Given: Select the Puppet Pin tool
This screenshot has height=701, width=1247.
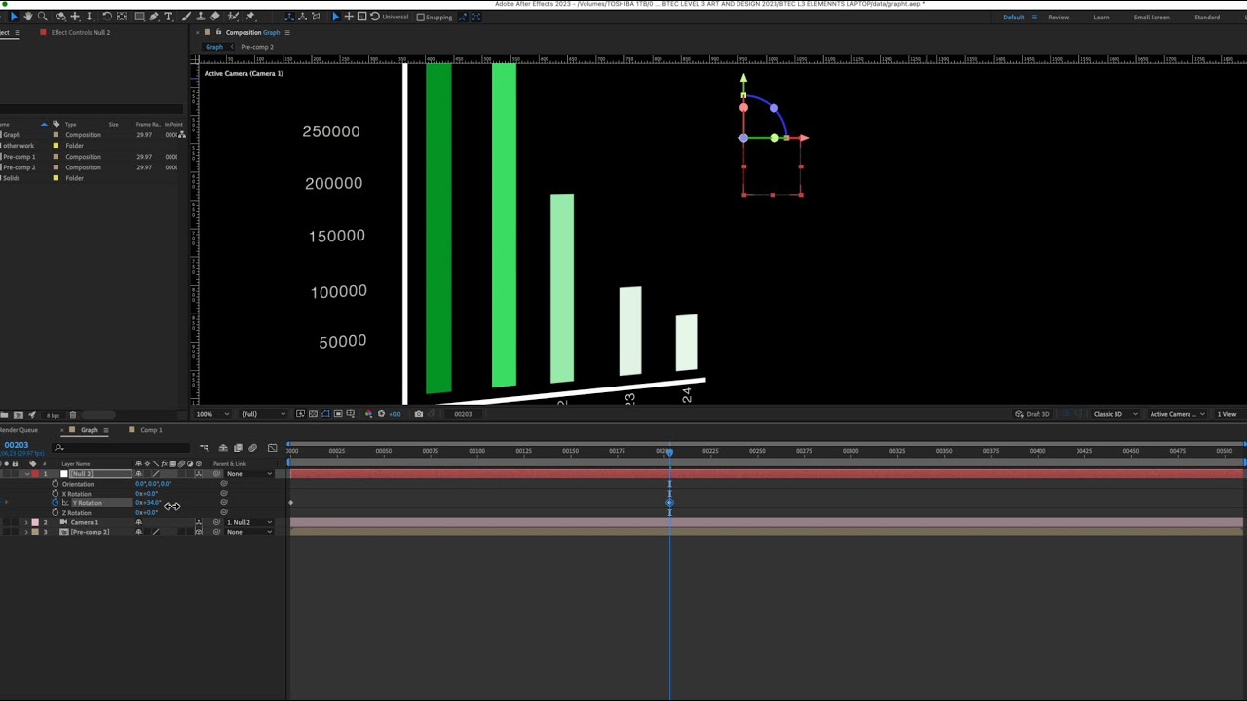Looking at the screenshot, I should click(250, 17).
